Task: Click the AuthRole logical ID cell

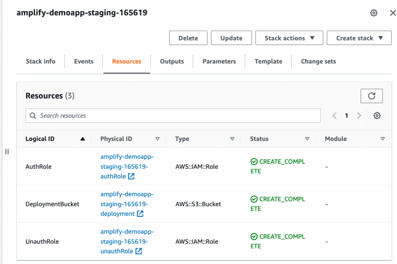Action: [x=38, y=167]
